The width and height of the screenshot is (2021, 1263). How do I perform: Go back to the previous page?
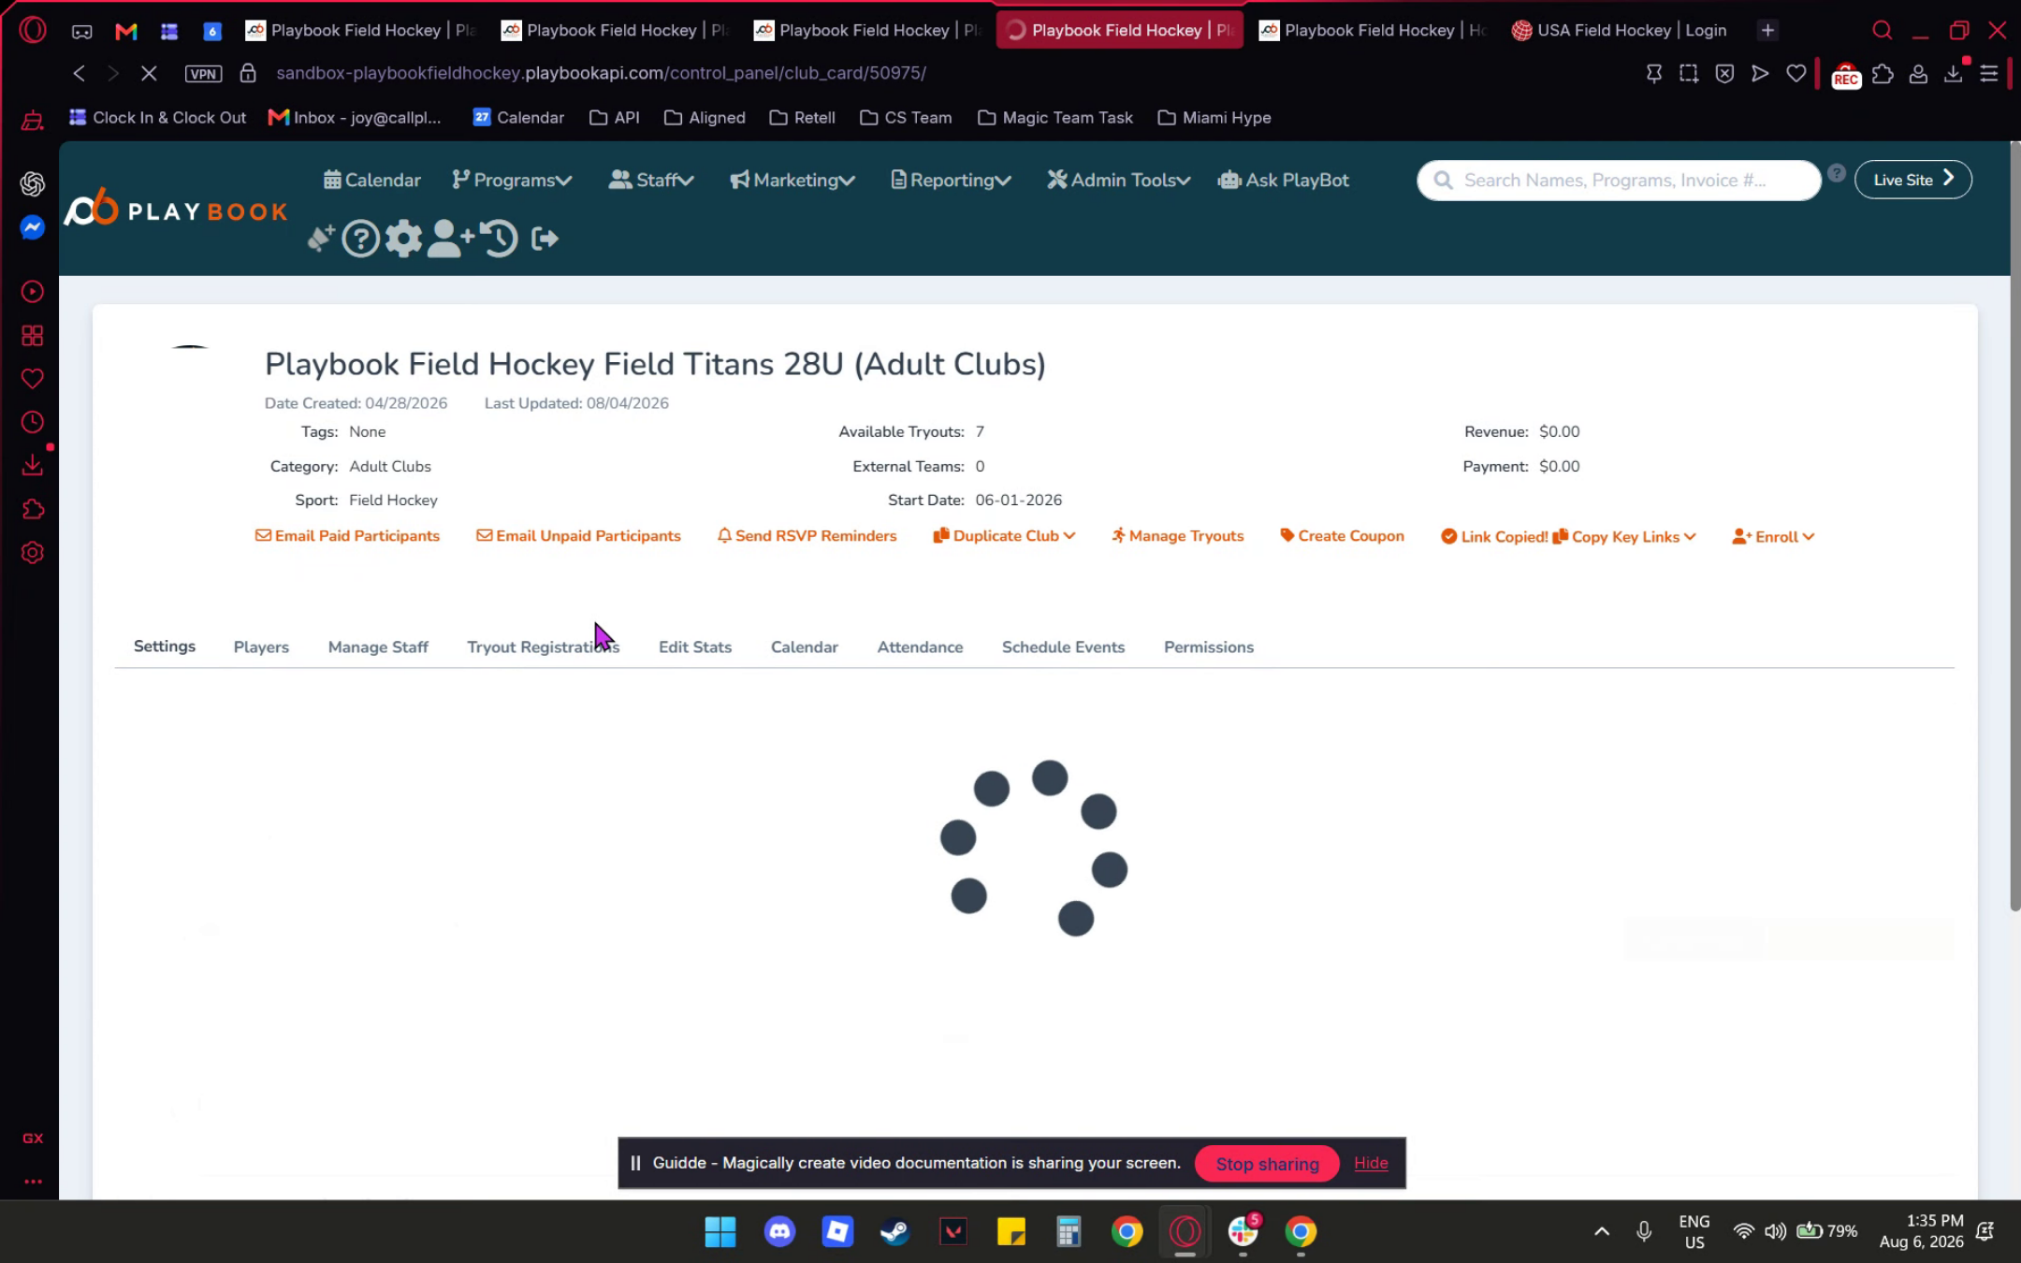[x=79, y=73]
